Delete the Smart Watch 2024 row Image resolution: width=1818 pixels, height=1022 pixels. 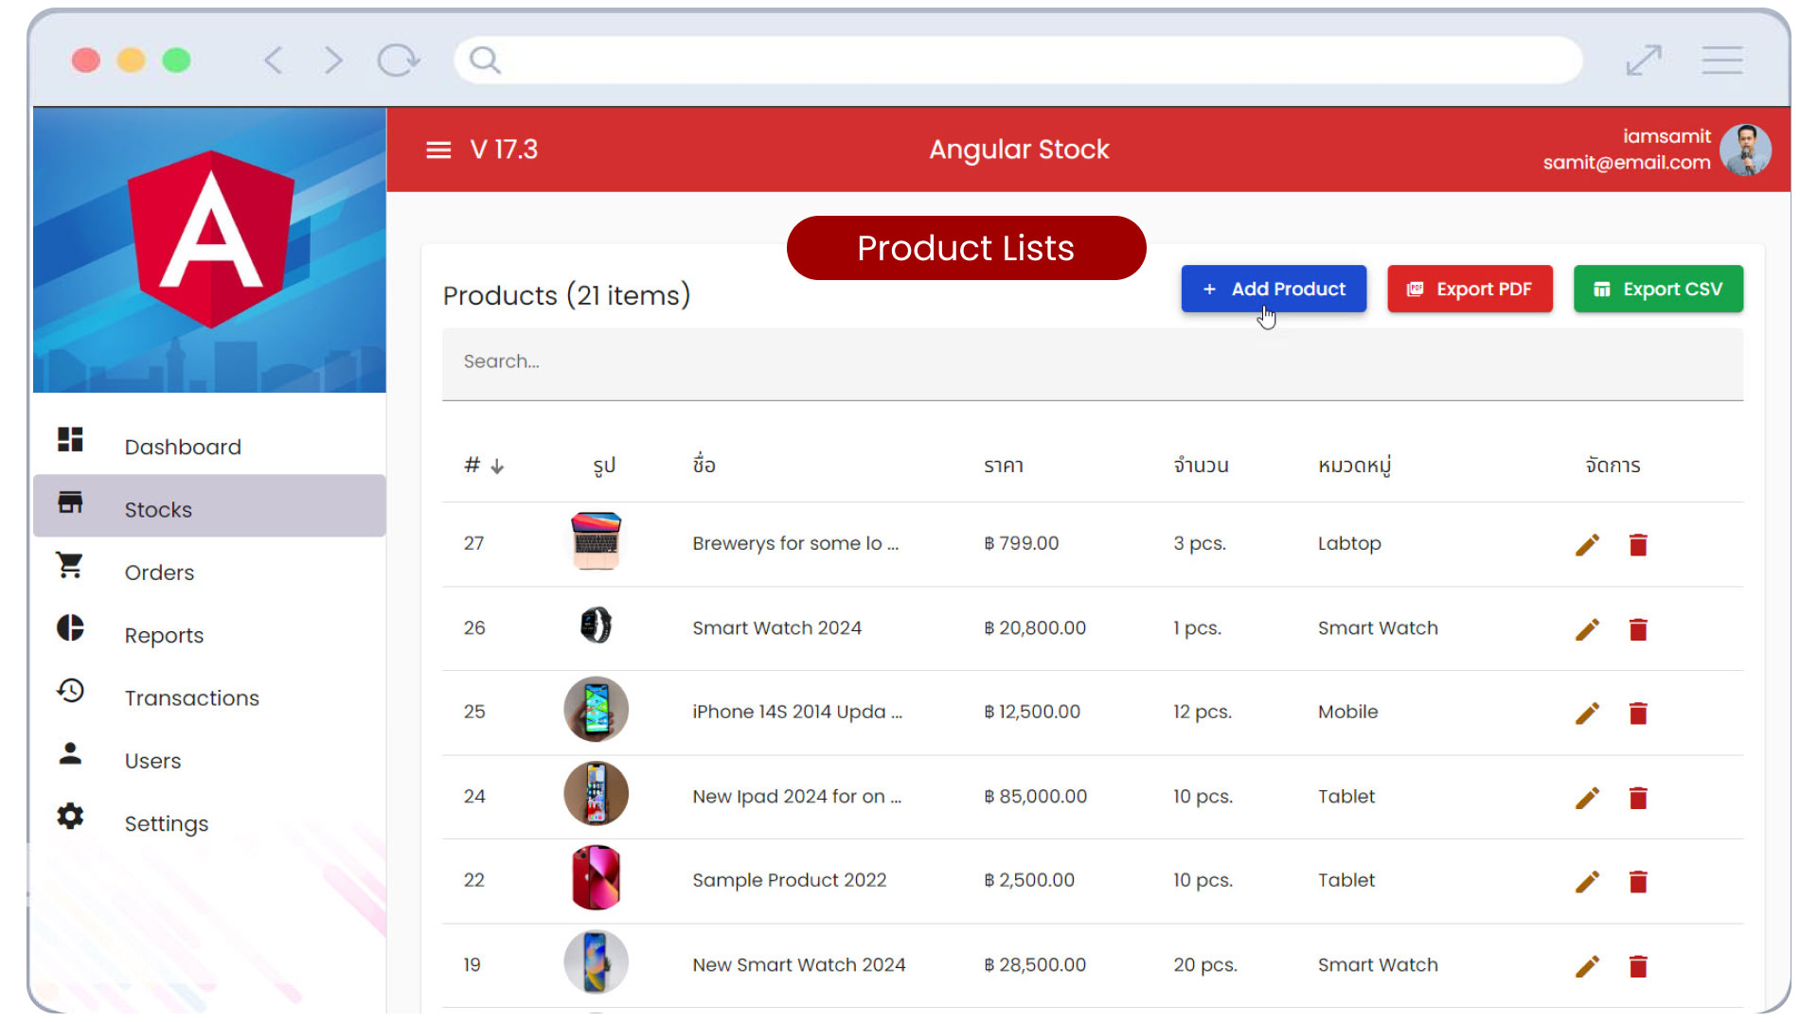point(1638,629)
